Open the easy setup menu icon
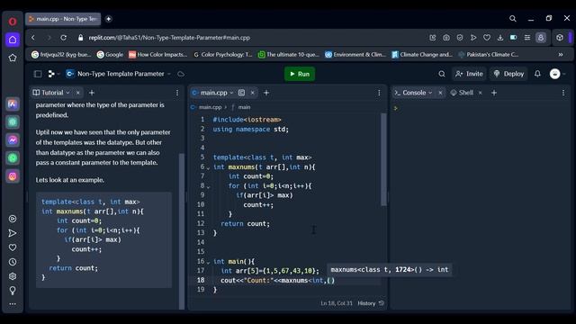The height and width of the screenshot is (324, 576). [527, 38]
